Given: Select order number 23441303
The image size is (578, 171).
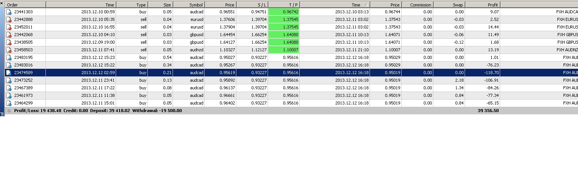Looking at the screenshot, I should pos(23,12).
